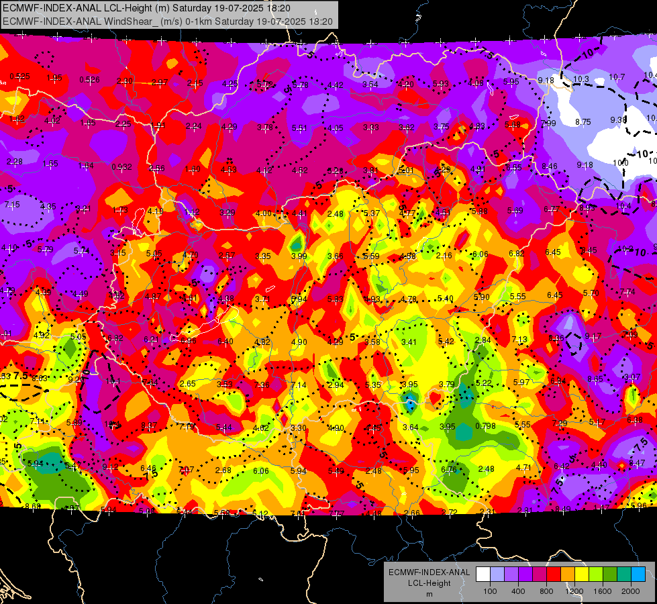
Task: Click the WindShear 0-1km header title line
Action: (x=168, y=21)
